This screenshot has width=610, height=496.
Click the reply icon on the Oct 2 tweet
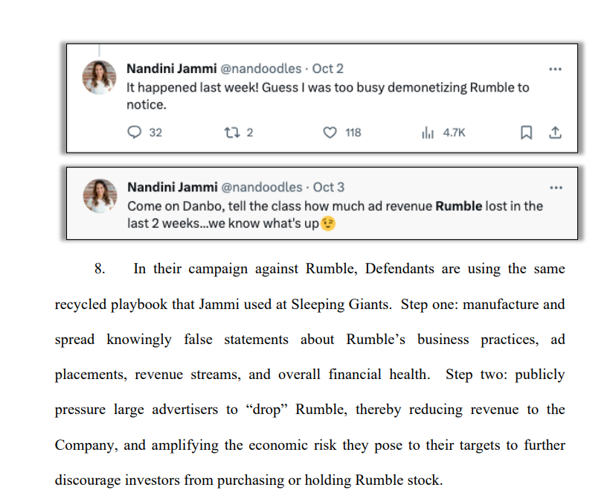[x=135, y=133]
